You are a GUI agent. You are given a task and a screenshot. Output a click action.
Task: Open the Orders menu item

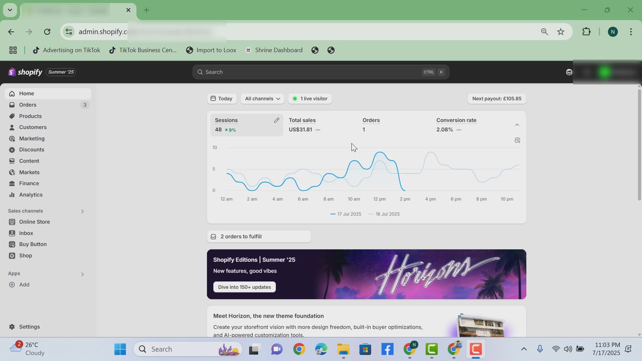click(x=28, y=105)
